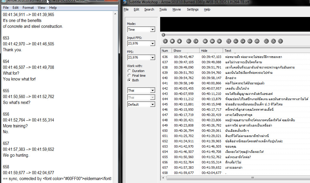Image resolution: width=310 pixels, height=183 pixels.
Task: Click the Show column header
Action: [185, 51]
